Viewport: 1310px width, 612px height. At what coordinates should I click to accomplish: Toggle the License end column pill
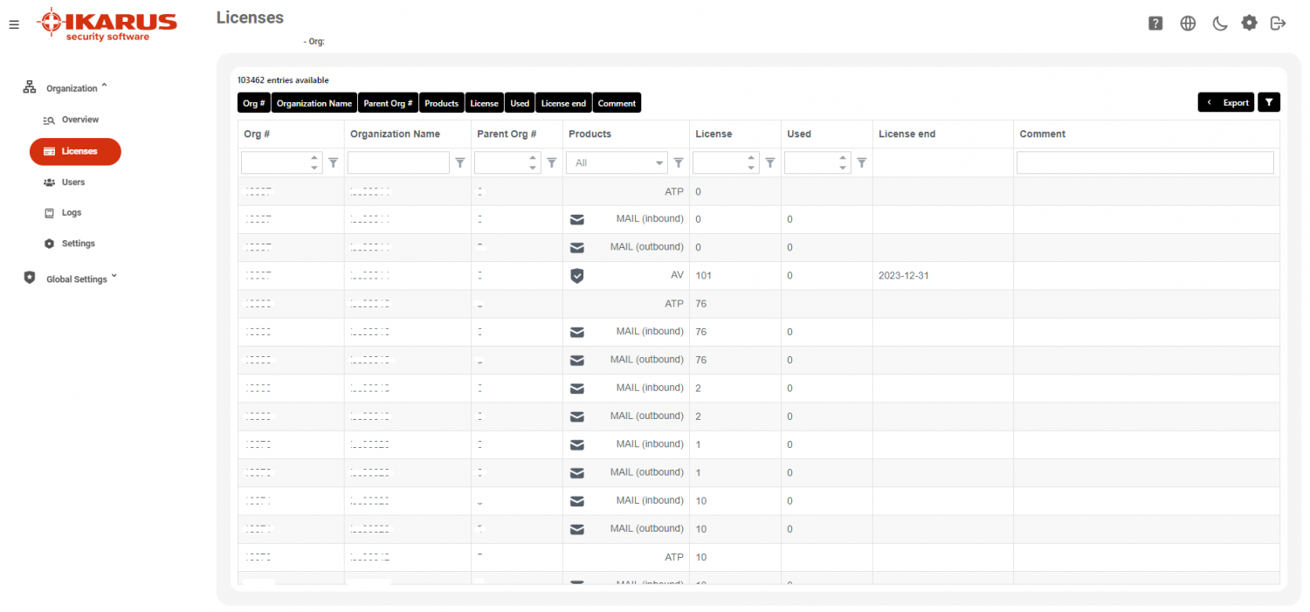[563, 102]
